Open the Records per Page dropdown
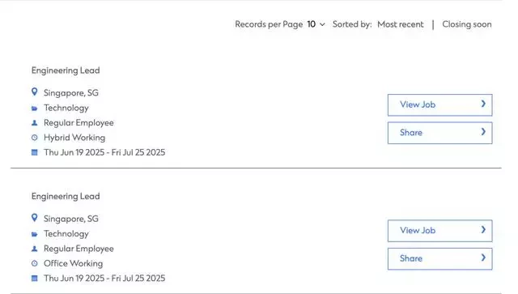Viewport: 518px width, 294px height. [316, 24]
